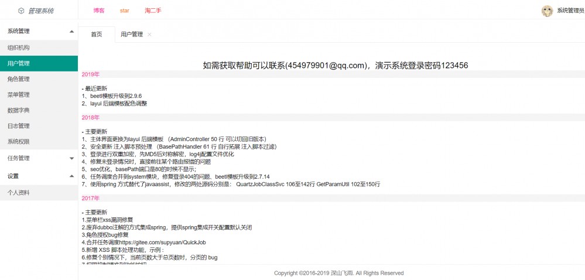Click the help contact email headline
Screen dimensions: 585x280
click(336, 66)
